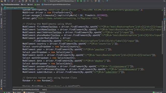Click the 'submitbtn' xpath string
166x93 pixels.
click(x=111, y=72)
